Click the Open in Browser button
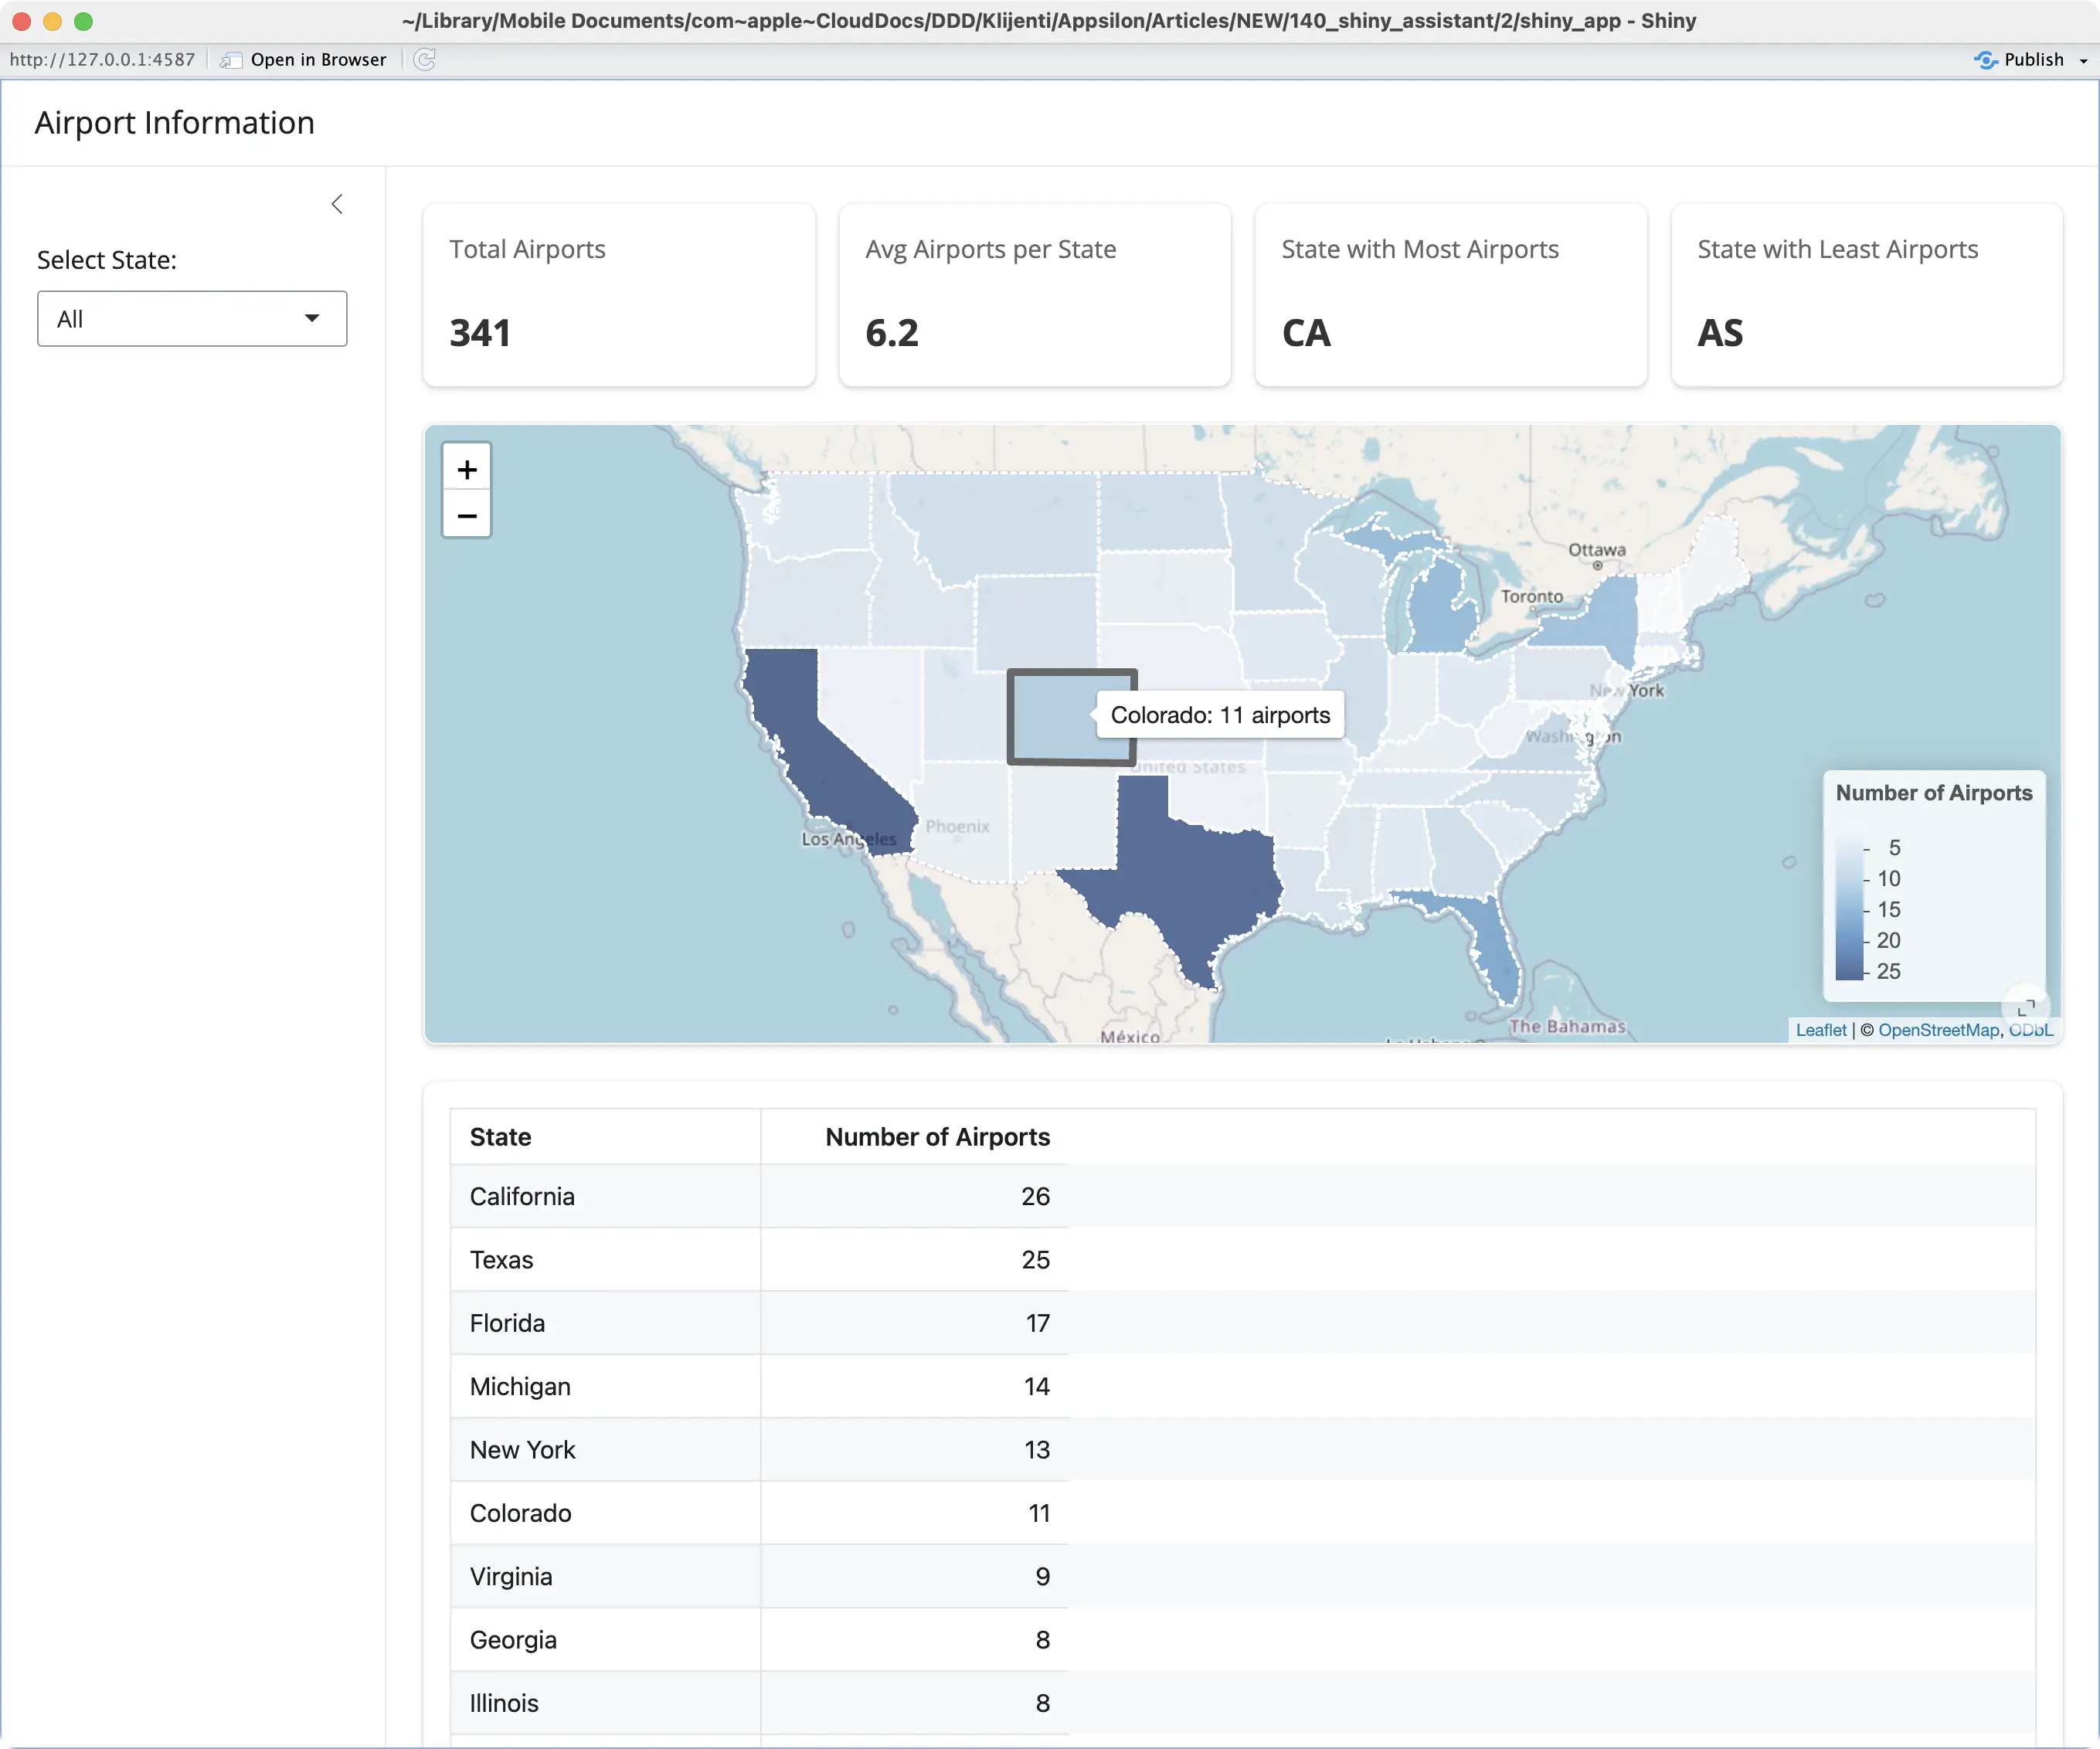Viewport: 2100px width, 1749px height. [x=303, y=60]
